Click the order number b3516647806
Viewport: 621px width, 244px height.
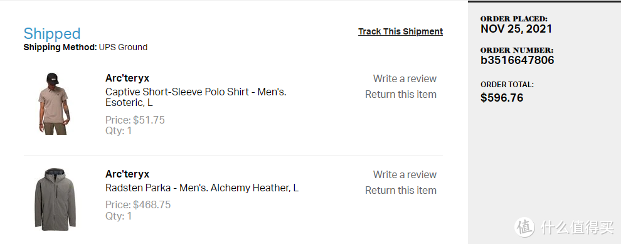point(517,60)
